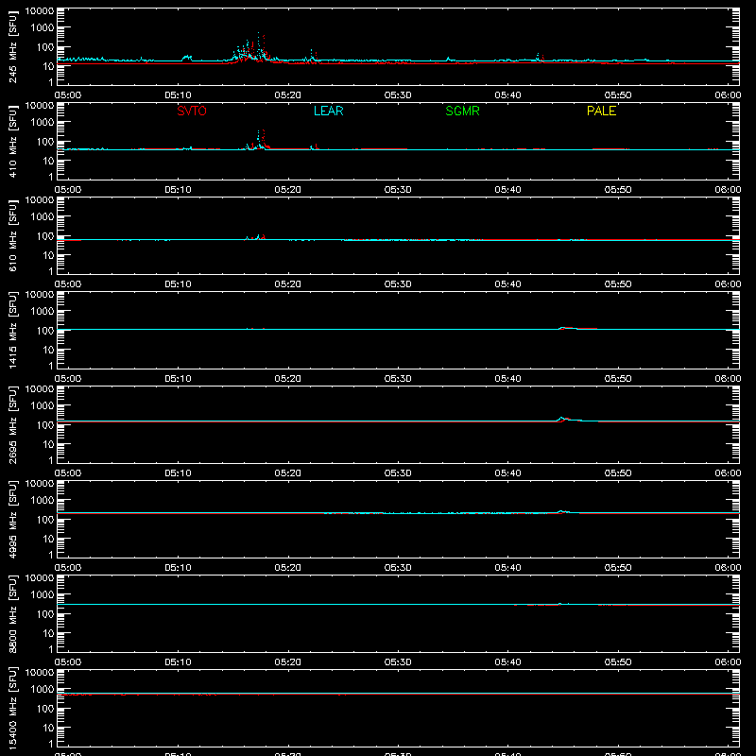Screen dimensions: 756x756
Task: Click the cyan LEAR legend label
Action: (x=328, y=111)
